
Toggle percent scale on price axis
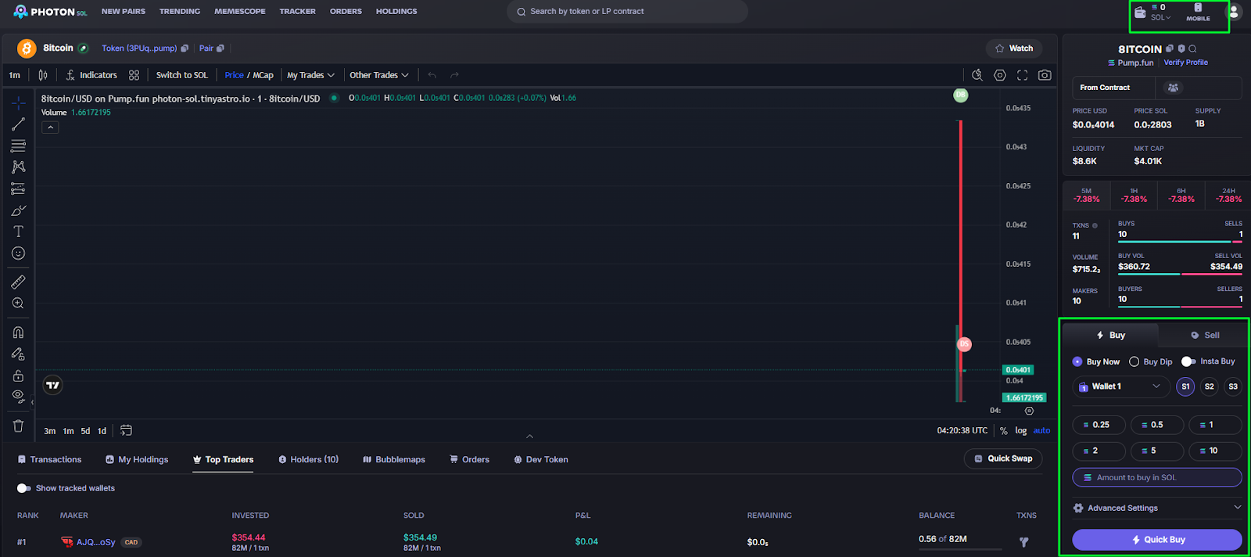[1003, 431]
